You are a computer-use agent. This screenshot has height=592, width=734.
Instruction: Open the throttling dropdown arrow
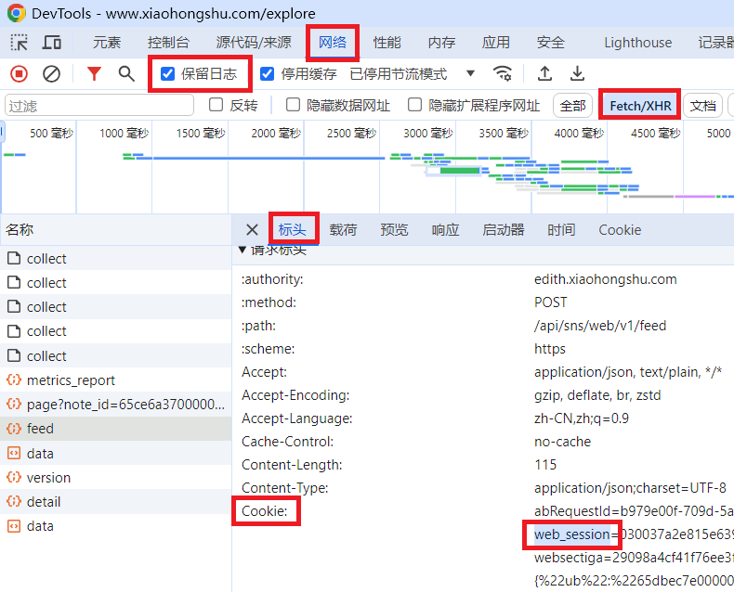(x=470, y=73)
